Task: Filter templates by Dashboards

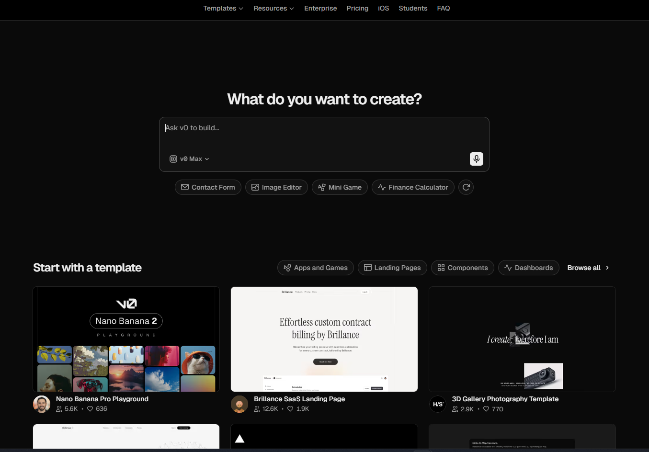Action: coord(528,268)
